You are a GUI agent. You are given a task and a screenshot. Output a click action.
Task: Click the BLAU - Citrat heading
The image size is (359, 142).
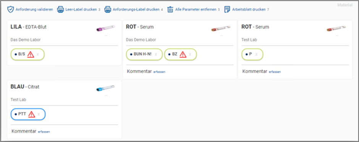tap(25, 87)
